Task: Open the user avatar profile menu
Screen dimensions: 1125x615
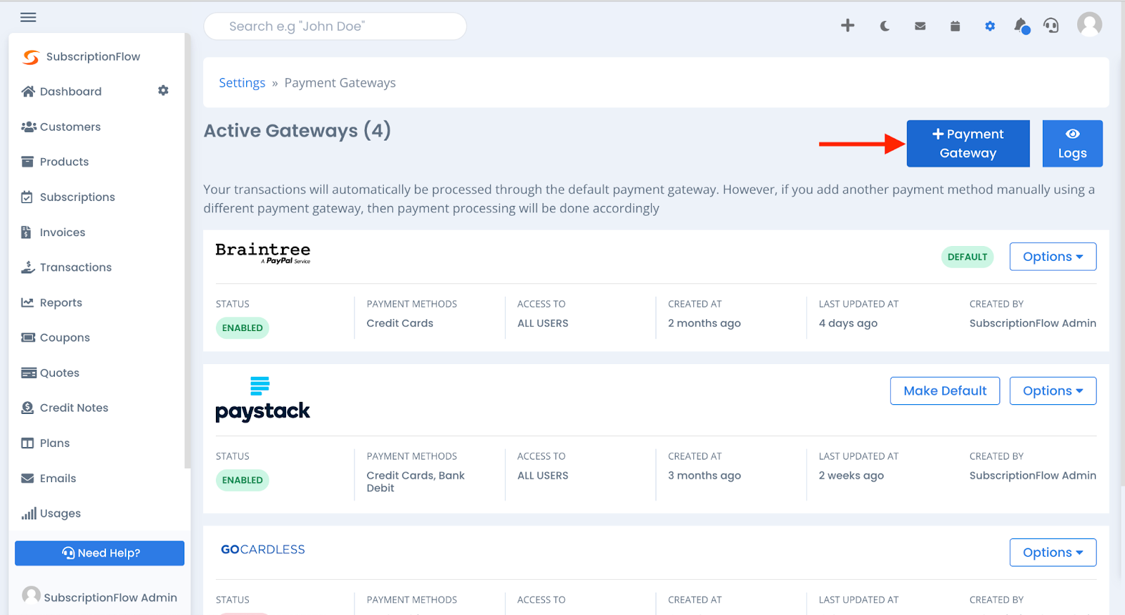Action: pyautogui.click(x=1089, y=25)
